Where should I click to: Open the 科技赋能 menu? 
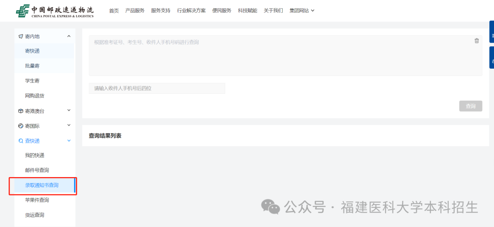point(247,11)
